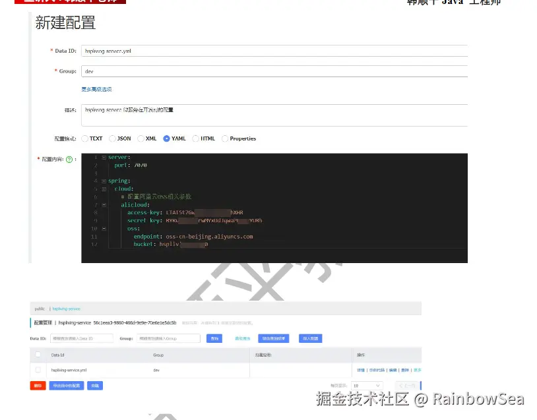Click the blue 查询 search button
This screenshot has width=537, height=420.
(214, 338)
